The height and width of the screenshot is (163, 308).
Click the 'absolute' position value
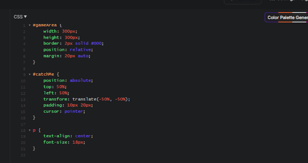tap(80, 80)
